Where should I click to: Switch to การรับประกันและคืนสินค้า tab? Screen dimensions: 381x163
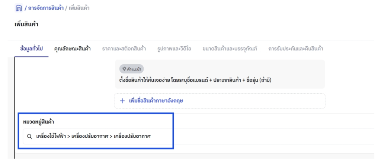click(296, 49)
